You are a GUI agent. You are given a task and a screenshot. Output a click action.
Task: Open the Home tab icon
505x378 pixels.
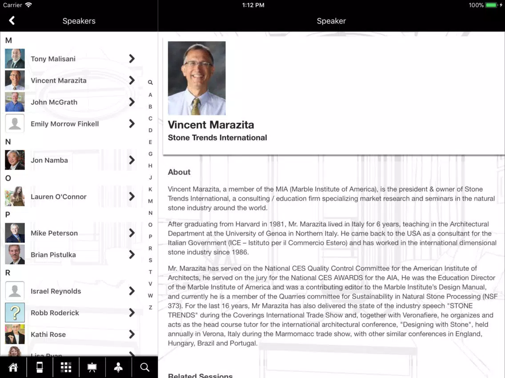click(x=13, y=367)
